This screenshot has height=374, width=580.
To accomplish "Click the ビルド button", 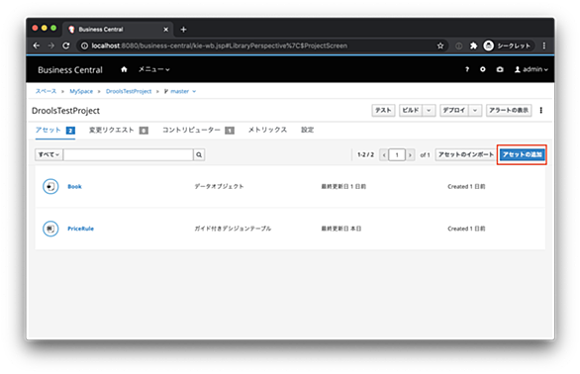I will 411,110.
